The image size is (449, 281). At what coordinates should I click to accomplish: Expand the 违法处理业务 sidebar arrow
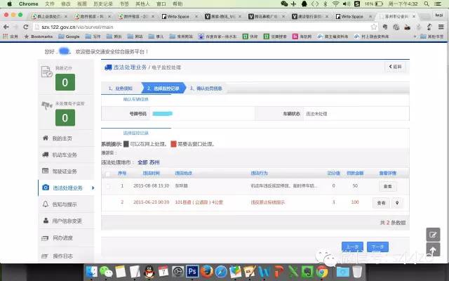click(x=93, y=188)
